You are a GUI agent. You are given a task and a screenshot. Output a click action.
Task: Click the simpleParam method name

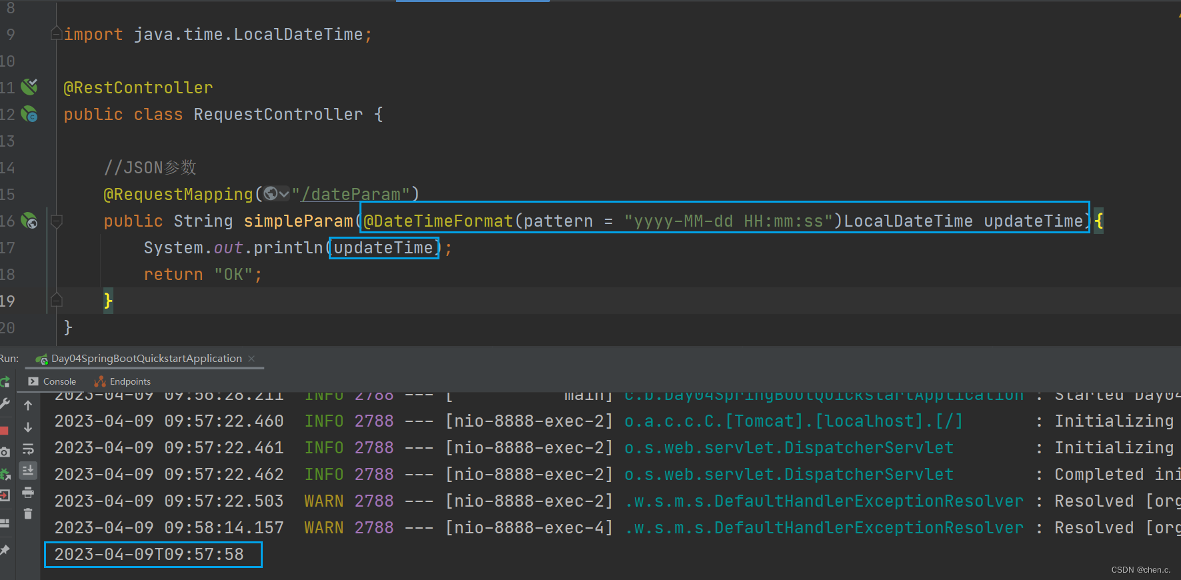(298, 221)
